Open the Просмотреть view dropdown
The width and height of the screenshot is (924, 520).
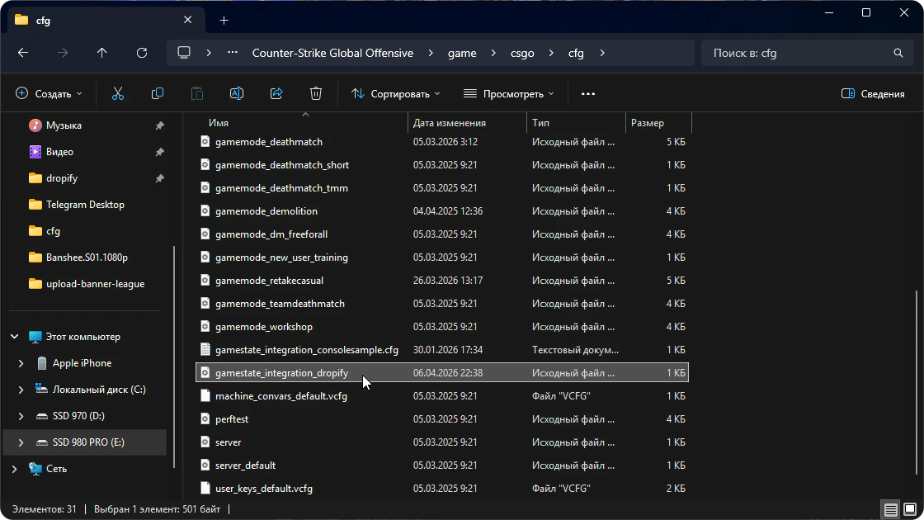tap(508, 94)
